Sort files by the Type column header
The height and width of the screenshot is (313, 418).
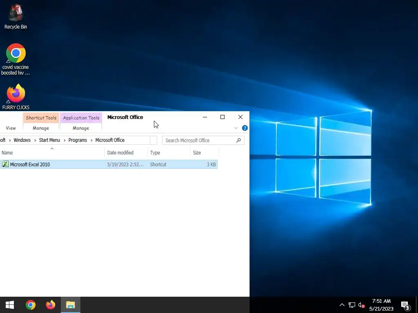pos(169,152)
